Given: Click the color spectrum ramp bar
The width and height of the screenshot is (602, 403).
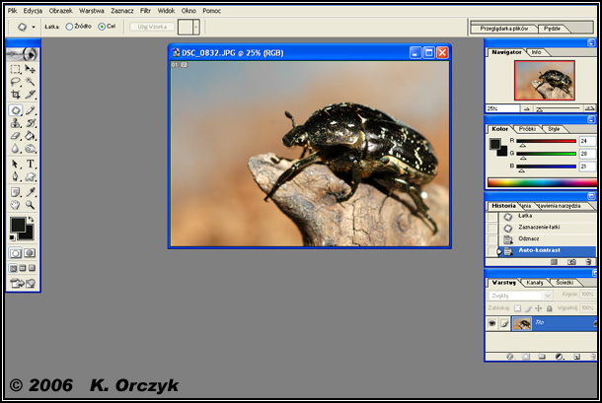Looking at the screenshot, I should coord(541,182).
